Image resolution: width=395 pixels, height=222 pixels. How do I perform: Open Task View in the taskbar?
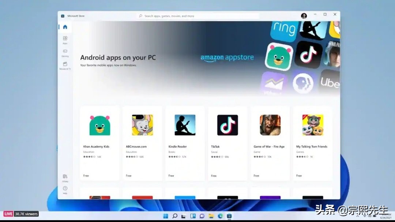pyautogui.click(x=184, y=216)
